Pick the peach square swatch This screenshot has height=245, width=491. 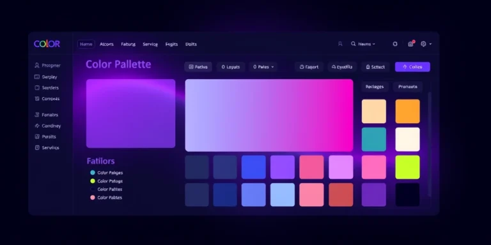374,111
